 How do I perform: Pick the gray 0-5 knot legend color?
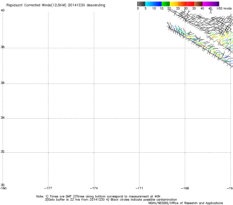[141, 4]
